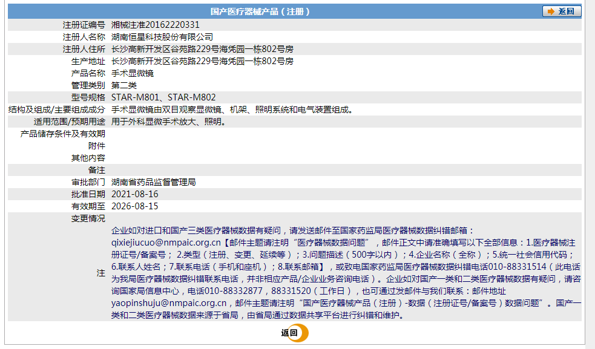This screenshot has width=595, height=349.
Task: Click the address value beside 注册人住所
Action: [202, 50]
